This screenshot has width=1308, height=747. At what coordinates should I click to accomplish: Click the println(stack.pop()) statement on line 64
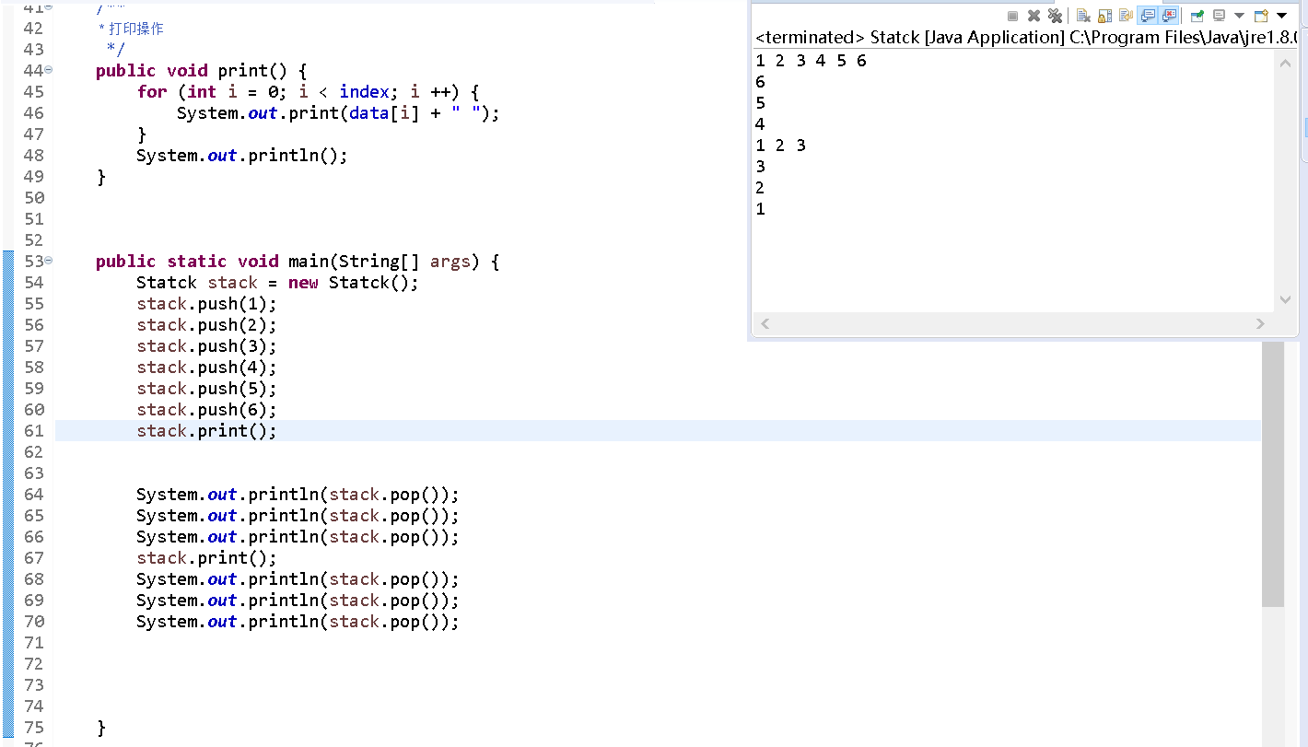[x=298, y=495]
